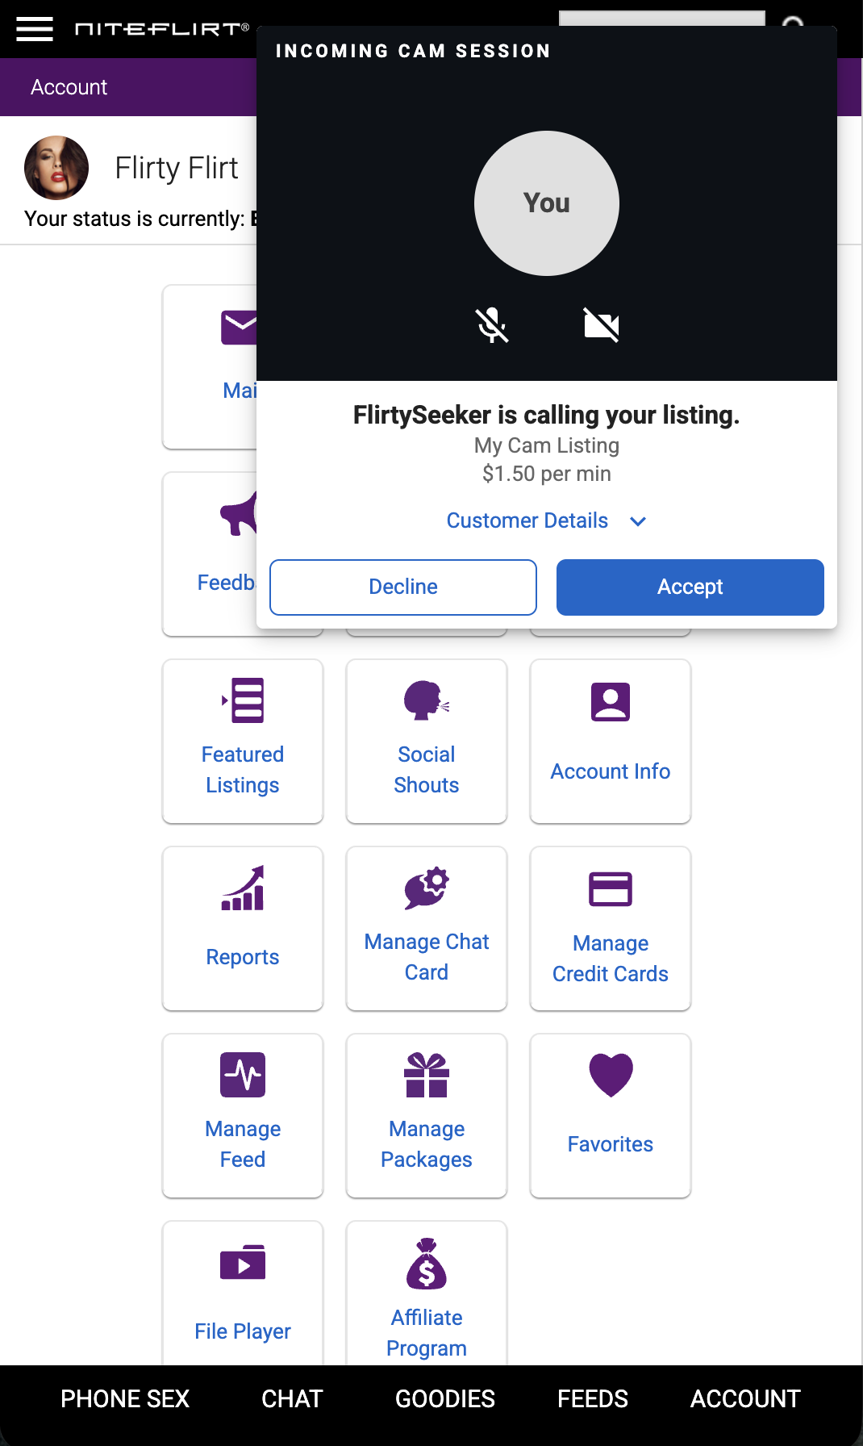Open the Account Info person icon

pos(611,702)
